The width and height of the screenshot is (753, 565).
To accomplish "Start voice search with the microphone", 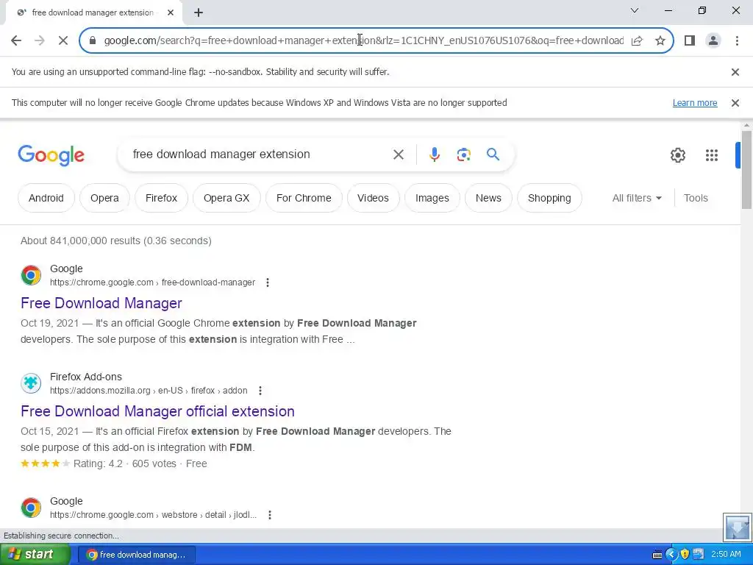I will point(434,154).
